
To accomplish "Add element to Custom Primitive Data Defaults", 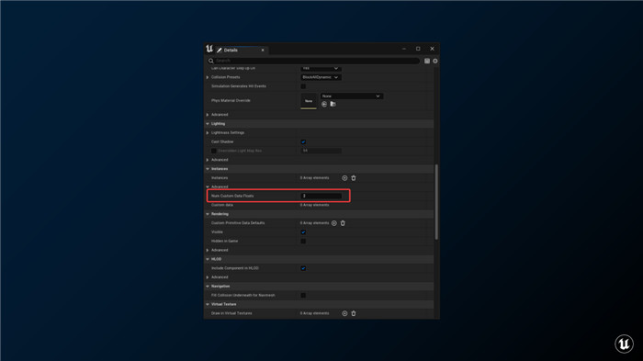I will click(x=333, y=223).
